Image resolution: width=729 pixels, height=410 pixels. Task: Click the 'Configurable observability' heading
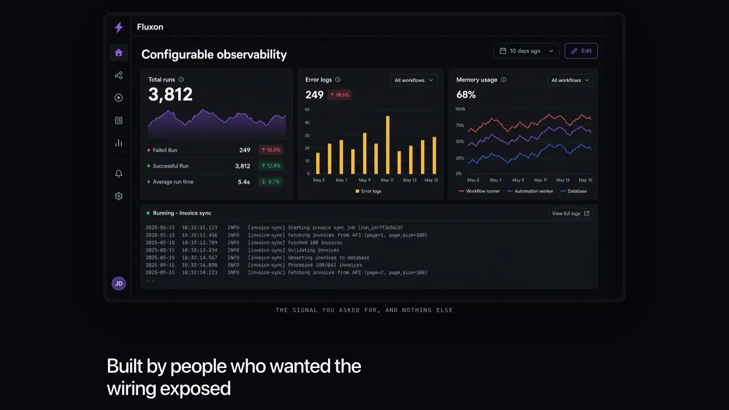click(x=214, y=55)
